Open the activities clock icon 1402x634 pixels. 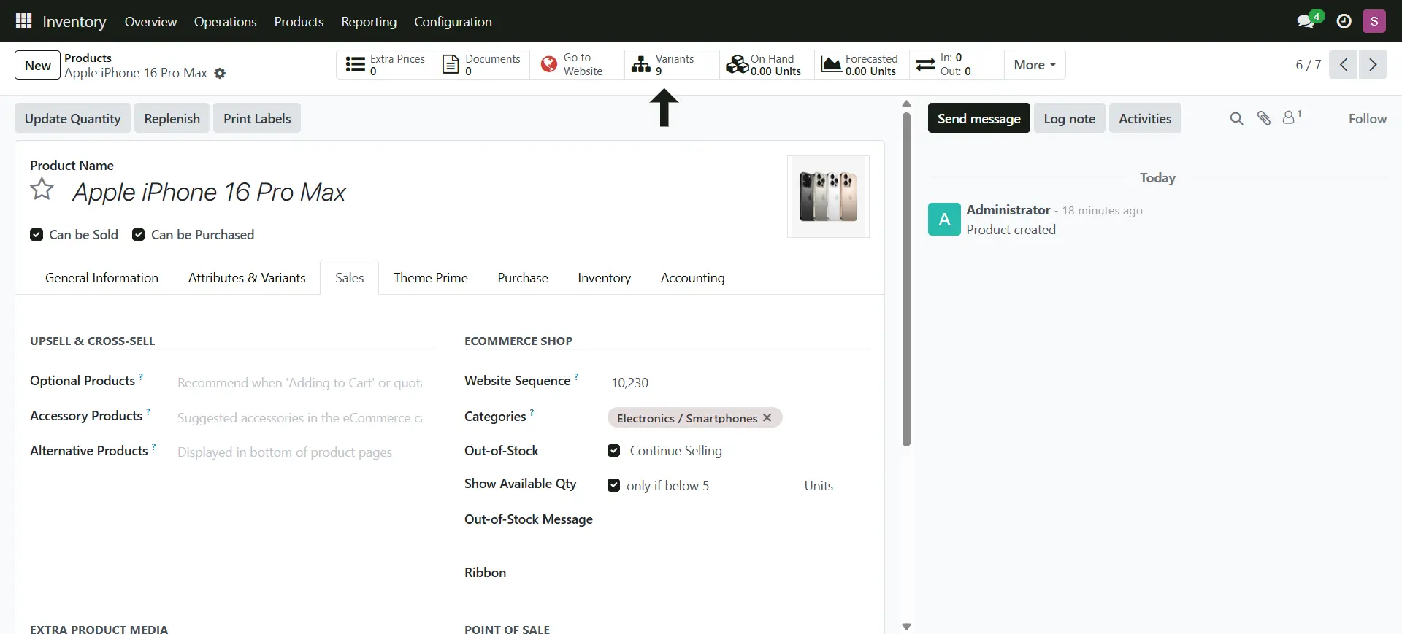click(x=1344, y=21)
